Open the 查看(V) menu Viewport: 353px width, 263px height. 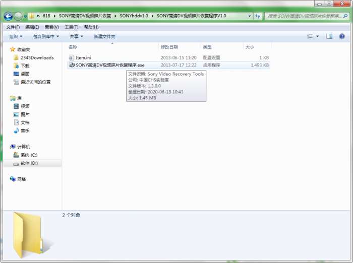pyautogui.click(x=52, y=27)
